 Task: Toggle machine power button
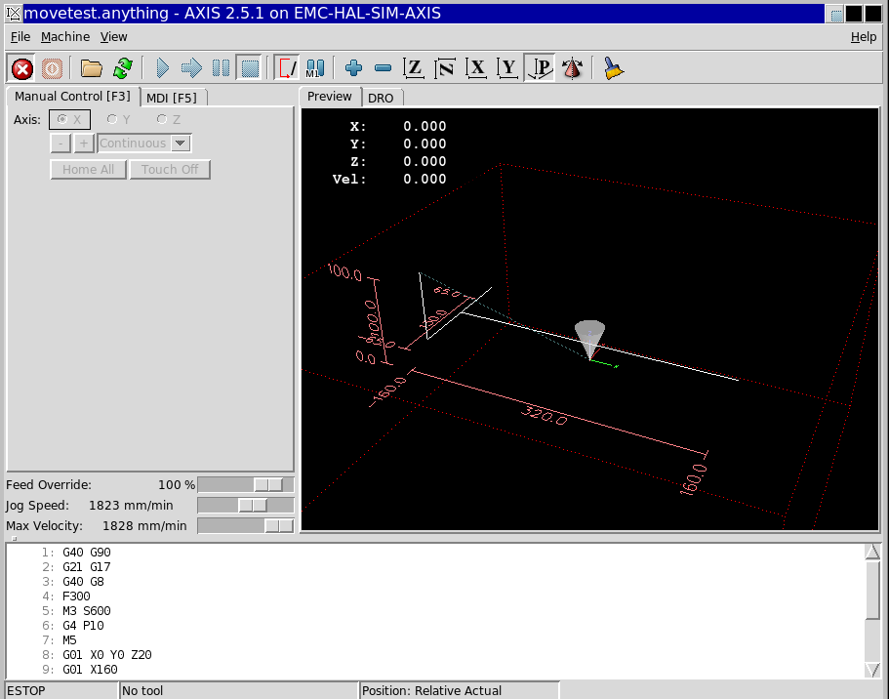[x=52, y=68]
